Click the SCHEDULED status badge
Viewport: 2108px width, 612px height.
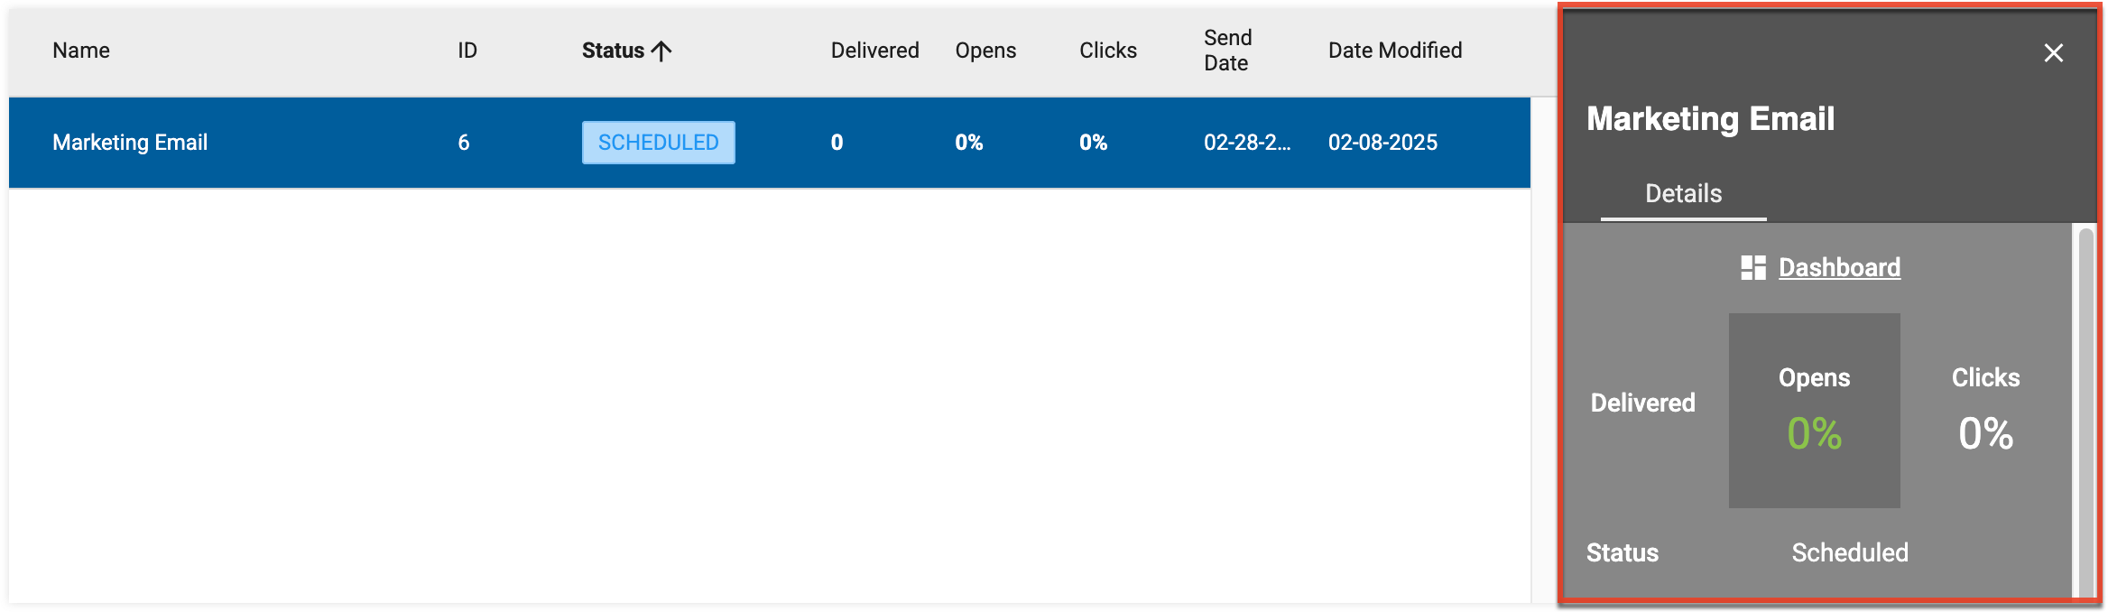click(658, 143)
